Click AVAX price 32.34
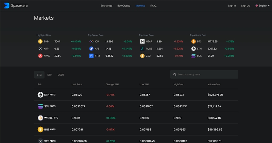Viewport: 272px width, 143px height. point(57,56)
